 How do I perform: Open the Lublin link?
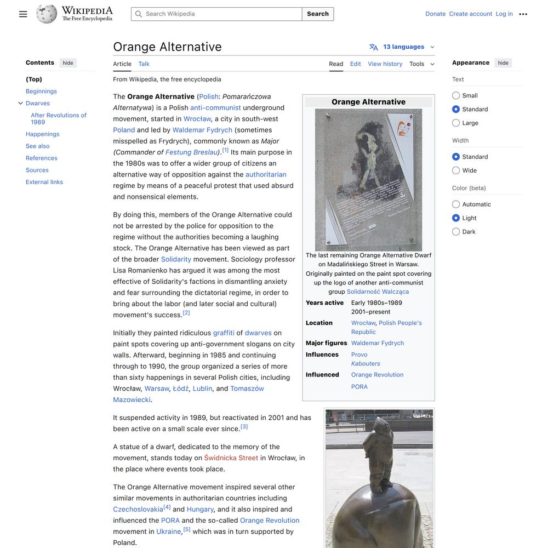point(202,389)
